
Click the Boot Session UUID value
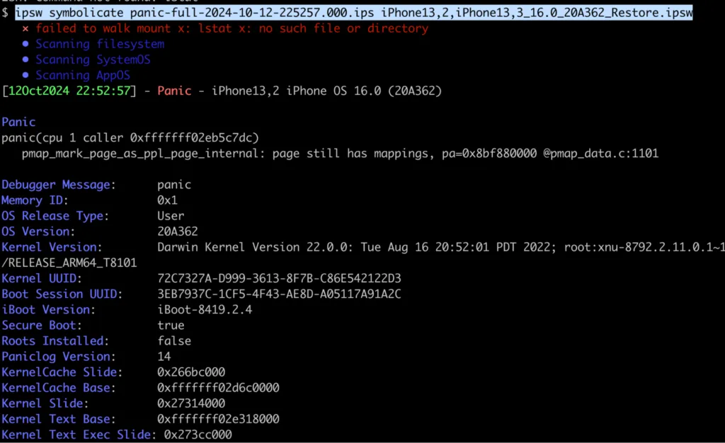pos(279,294)
